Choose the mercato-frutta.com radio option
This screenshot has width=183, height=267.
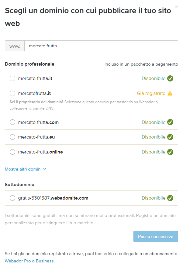12,122
